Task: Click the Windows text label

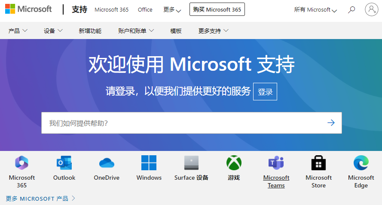Action: pyautogui.click(x=149, y=178)
